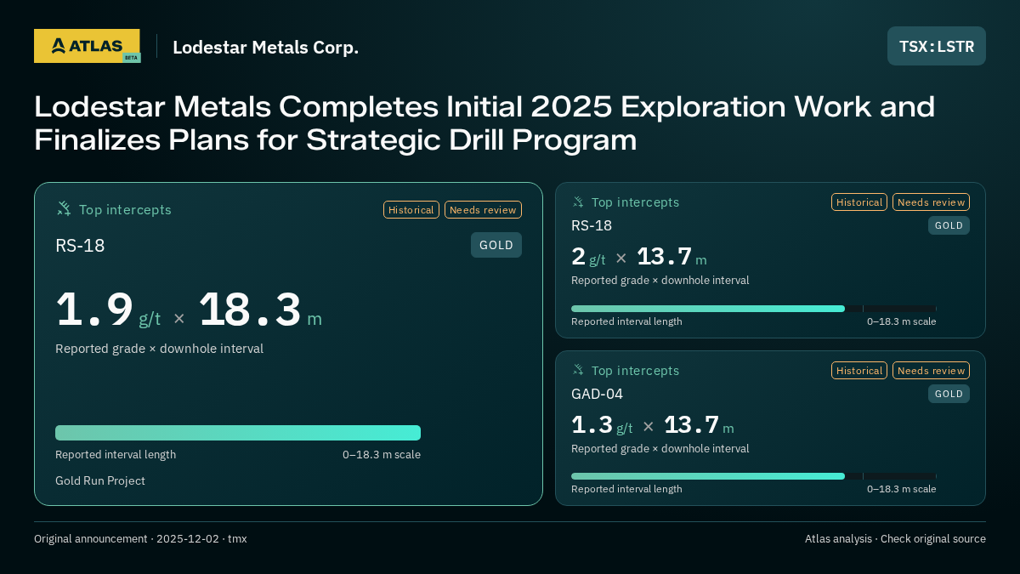Viewport: 1020px width, 574px height.
Task: Click the GOLD badge on the RS-18 2 g/t card
Action: tap(949, 225)
